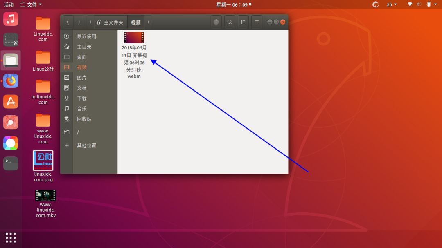Viewport: 442px width, 248px height.
Task: Click the 主文件夹 home path button
Action: click(110, 22)
